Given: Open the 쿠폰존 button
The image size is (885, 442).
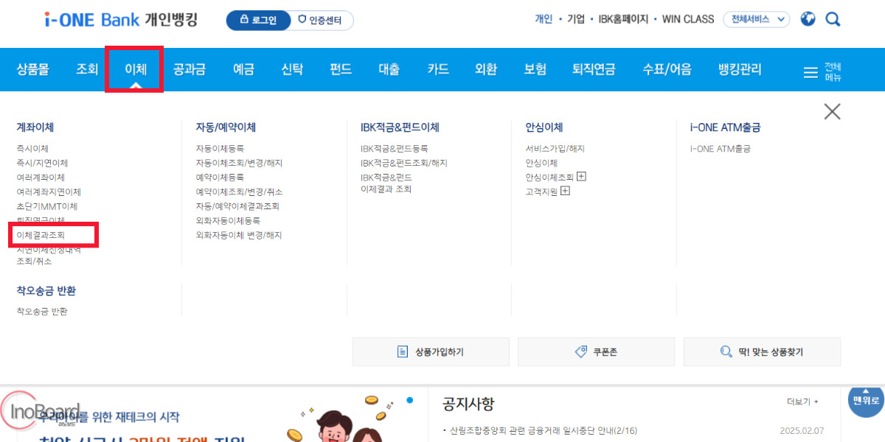Looking at the screenshot, I should point(596,352).
